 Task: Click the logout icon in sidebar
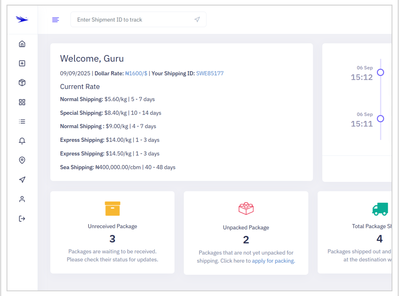click(x=22, y=219)
